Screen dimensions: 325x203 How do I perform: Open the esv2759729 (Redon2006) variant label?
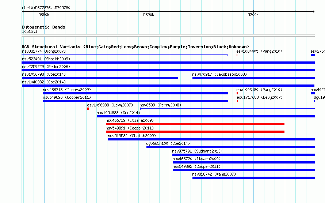click(46, 67)
